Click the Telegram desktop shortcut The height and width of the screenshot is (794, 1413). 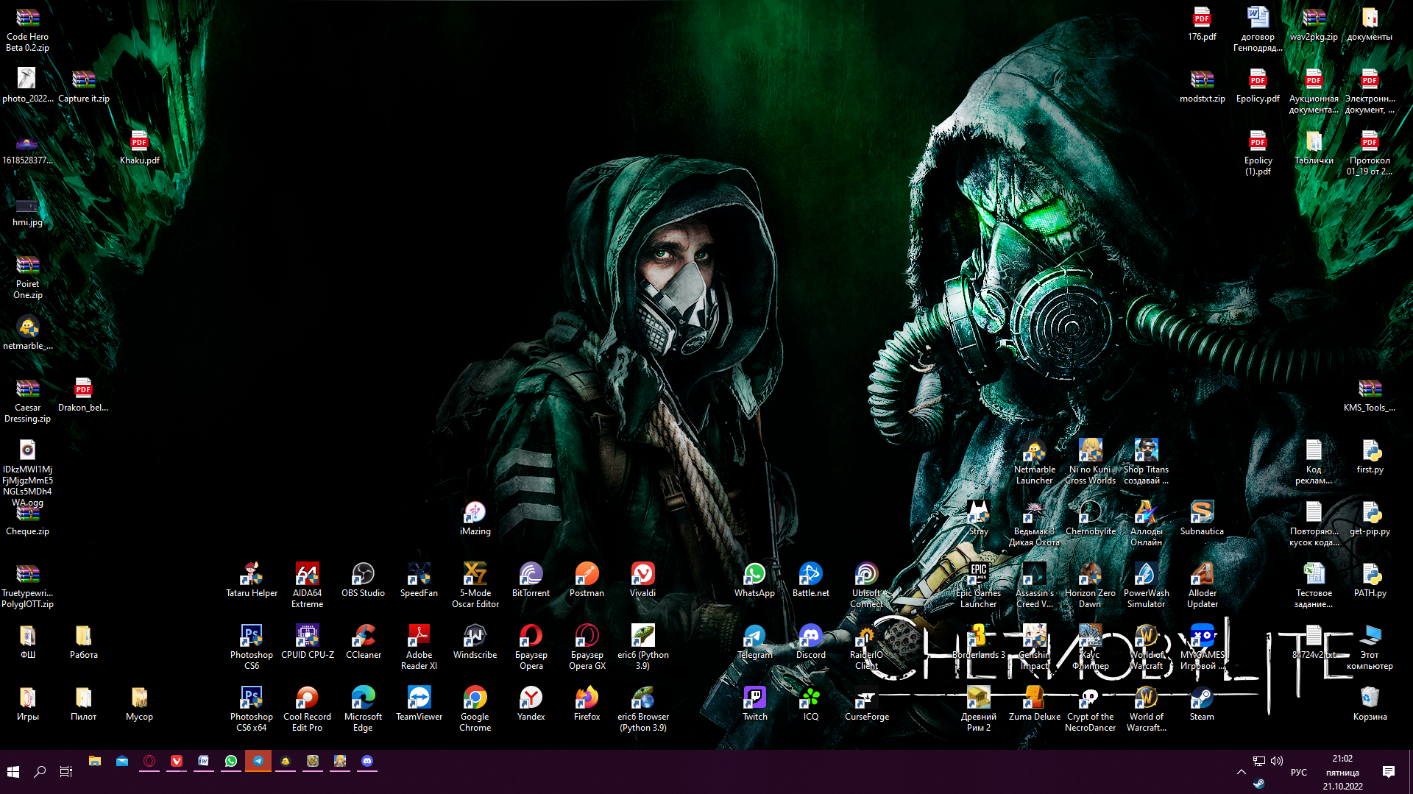tap(754, 641)
